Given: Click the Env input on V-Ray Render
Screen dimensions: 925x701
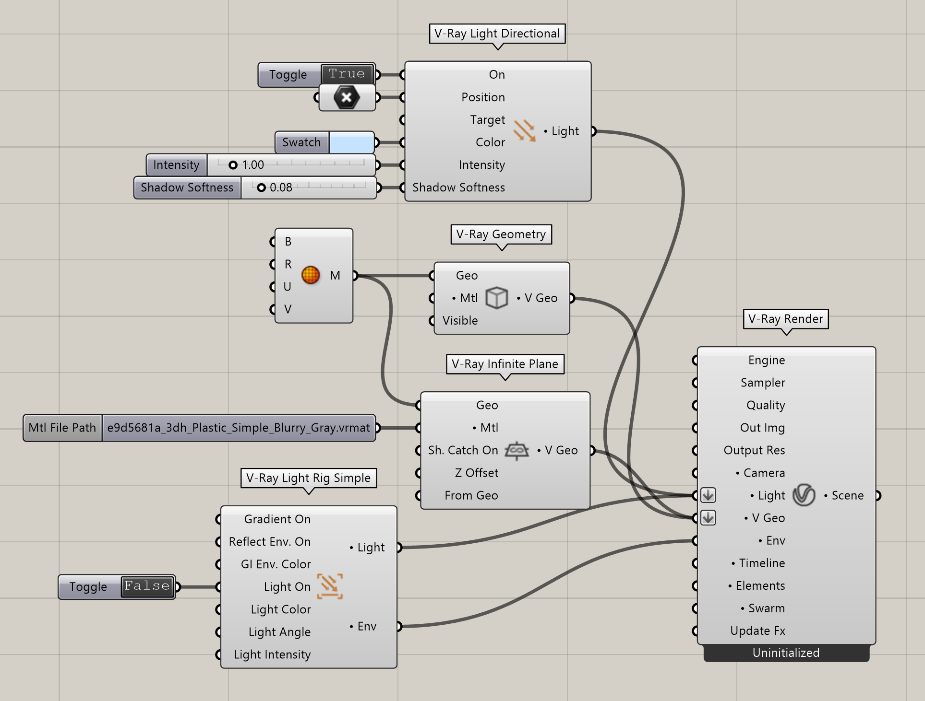Looking at the screenshot, I should tap(772, 540).
